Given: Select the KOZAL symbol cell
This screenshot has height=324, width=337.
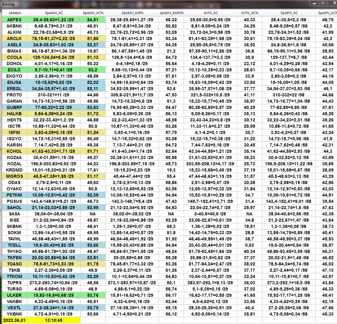Looking at the screenshot, I should [x=14, y=164].
